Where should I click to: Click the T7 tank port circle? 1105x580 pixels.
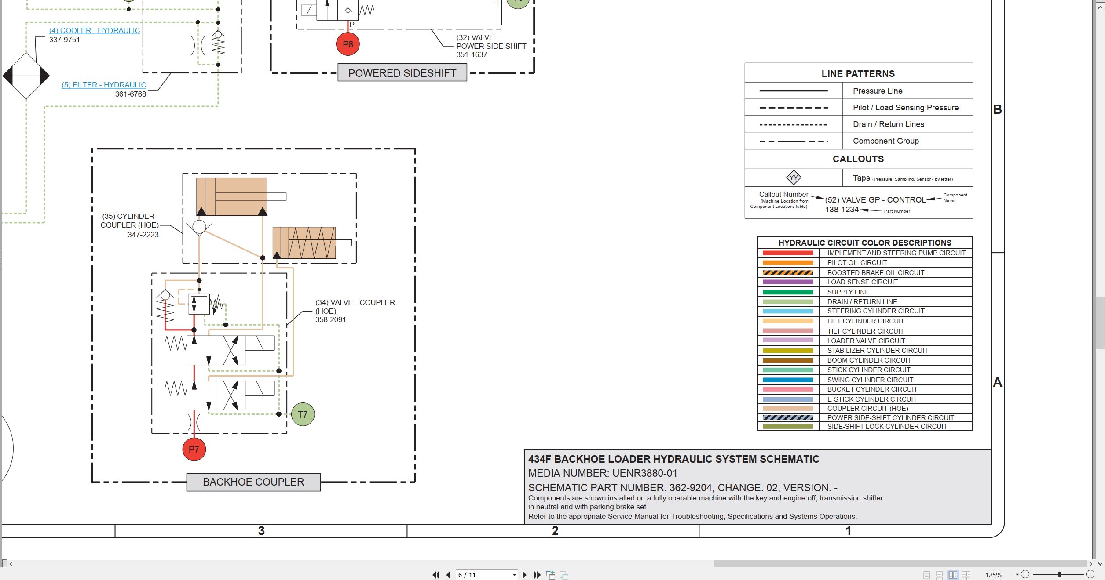(303, 414)
